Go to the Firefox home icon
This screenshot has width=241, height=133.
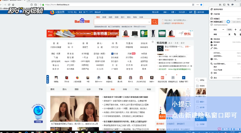[x=13, y=4]
